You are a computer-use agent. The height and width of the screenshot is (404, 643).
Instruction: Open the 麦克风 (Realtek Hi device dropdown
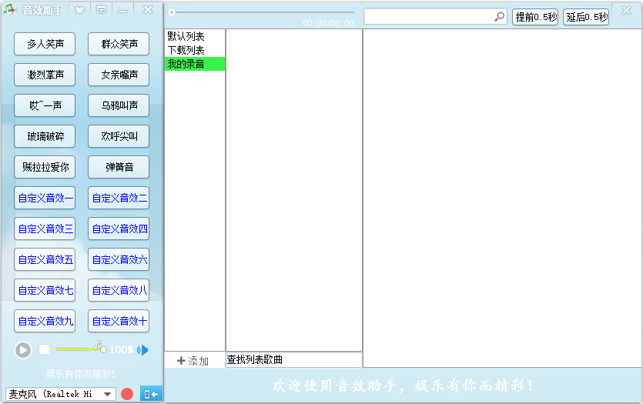[x=60, y=394]
